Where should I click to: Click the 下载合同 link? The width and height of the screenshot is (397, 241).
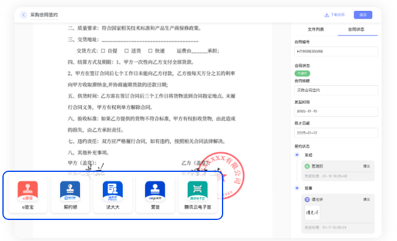click(x=337, y=14)
